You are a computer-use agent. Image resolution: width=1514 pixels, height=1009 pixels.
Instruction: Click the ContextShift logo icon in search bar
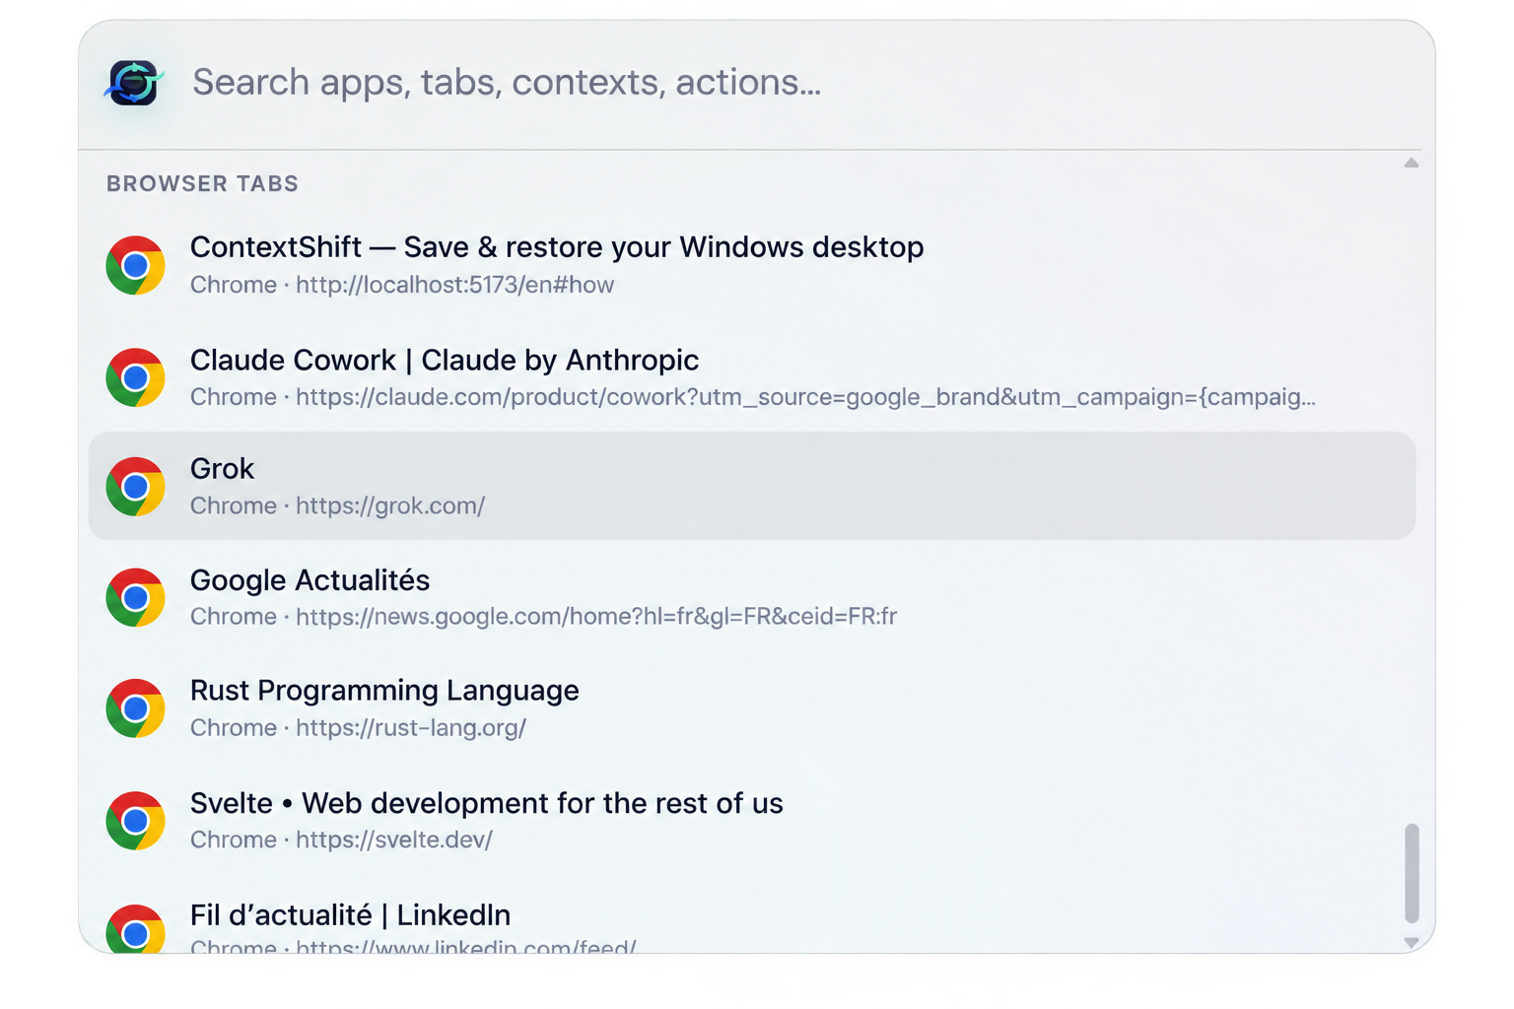(x=134, y=83)
